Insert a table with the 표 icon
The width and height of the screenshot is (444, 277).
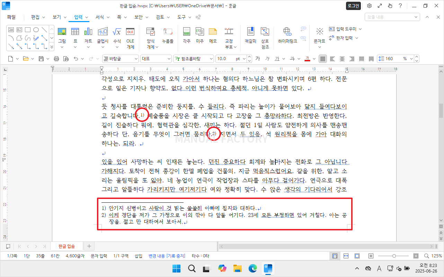(75, 32)
